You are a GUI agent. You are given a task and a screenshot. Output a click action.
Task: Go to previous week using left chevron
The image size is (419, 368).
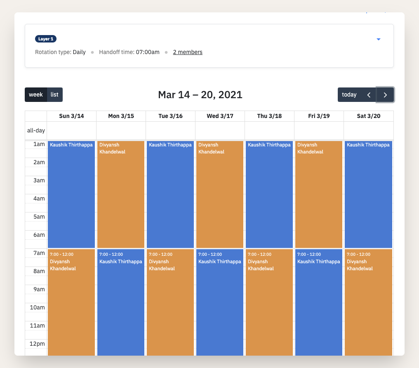tap(369, 94)
